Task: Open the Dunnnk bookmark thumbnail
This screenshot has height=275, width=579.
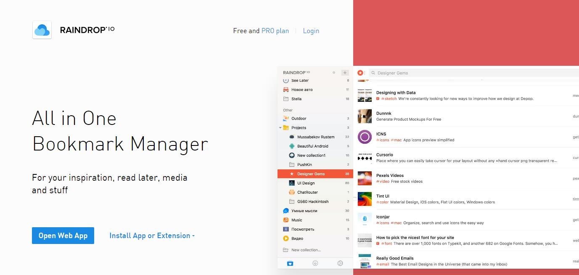Action: [x=365, y=116]
